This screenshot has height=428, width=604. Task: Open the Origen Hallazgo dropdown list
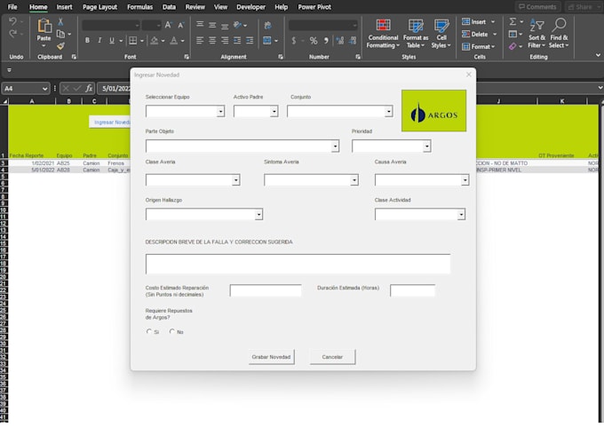coord(258,214)
